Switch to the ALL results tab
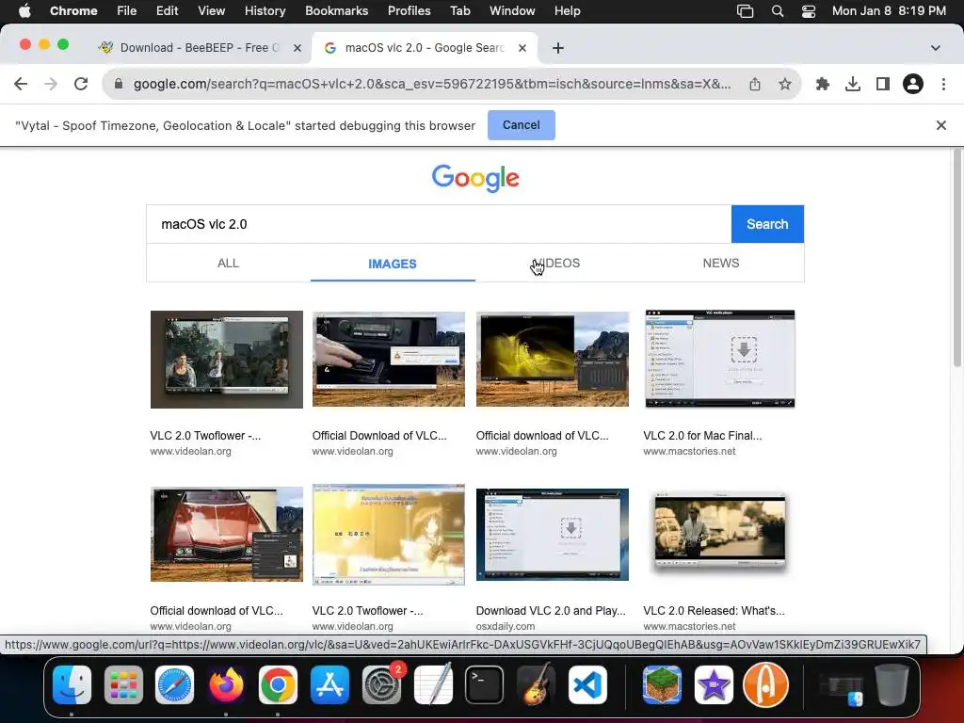This screenshot has width=964, height=723. [228, 264]
